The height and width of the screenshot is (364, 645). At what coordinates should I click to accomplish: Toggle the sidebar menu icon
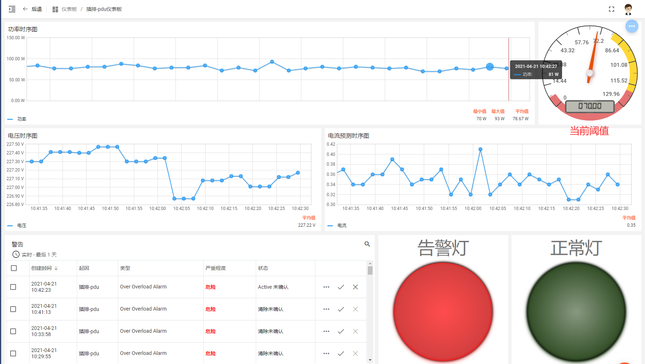[x=12, y=9]
